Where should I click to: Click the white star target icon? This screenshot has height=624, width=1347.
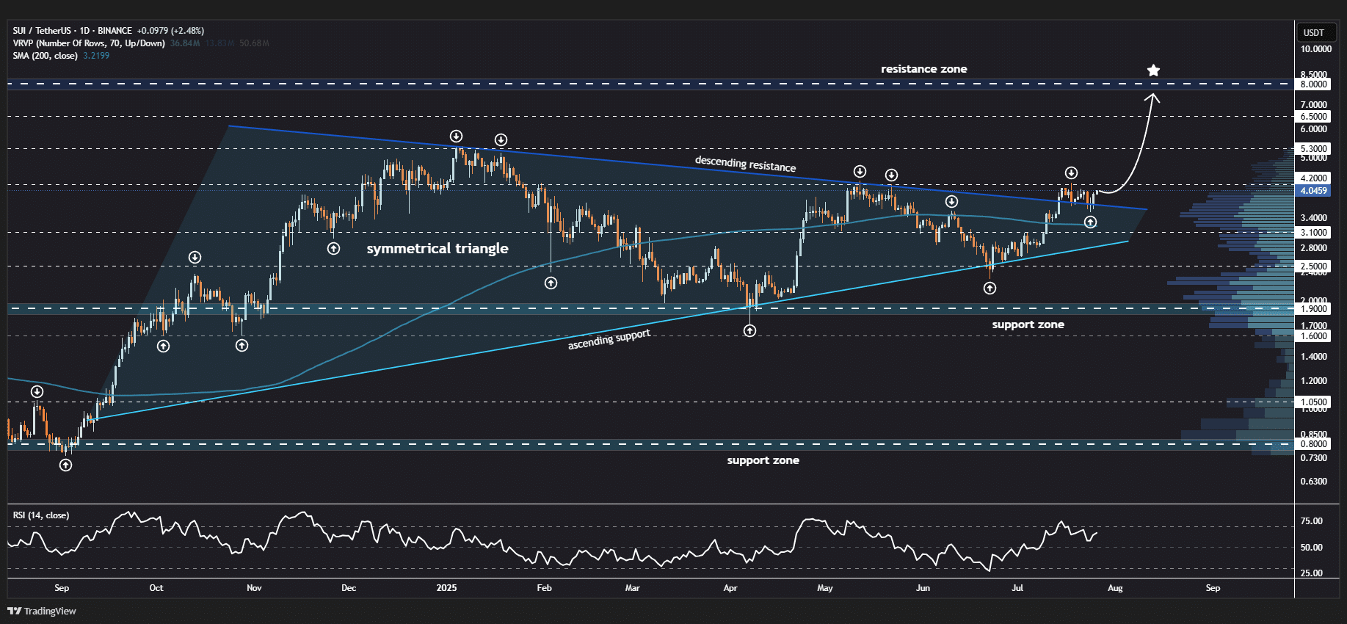[1153, 70]
